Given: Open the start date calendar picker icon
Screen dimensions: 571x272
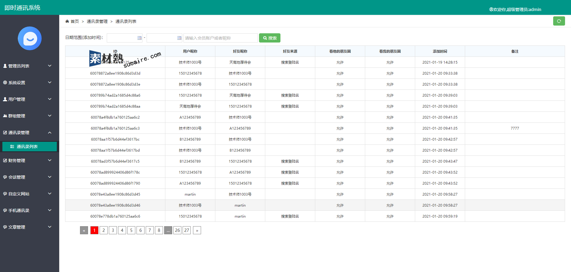Looking at the screenshot, I should (x=139, y=38).
